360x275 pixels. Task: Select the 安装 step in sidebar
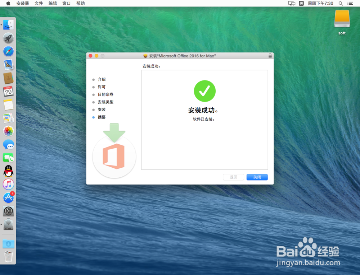pos(102,109)
